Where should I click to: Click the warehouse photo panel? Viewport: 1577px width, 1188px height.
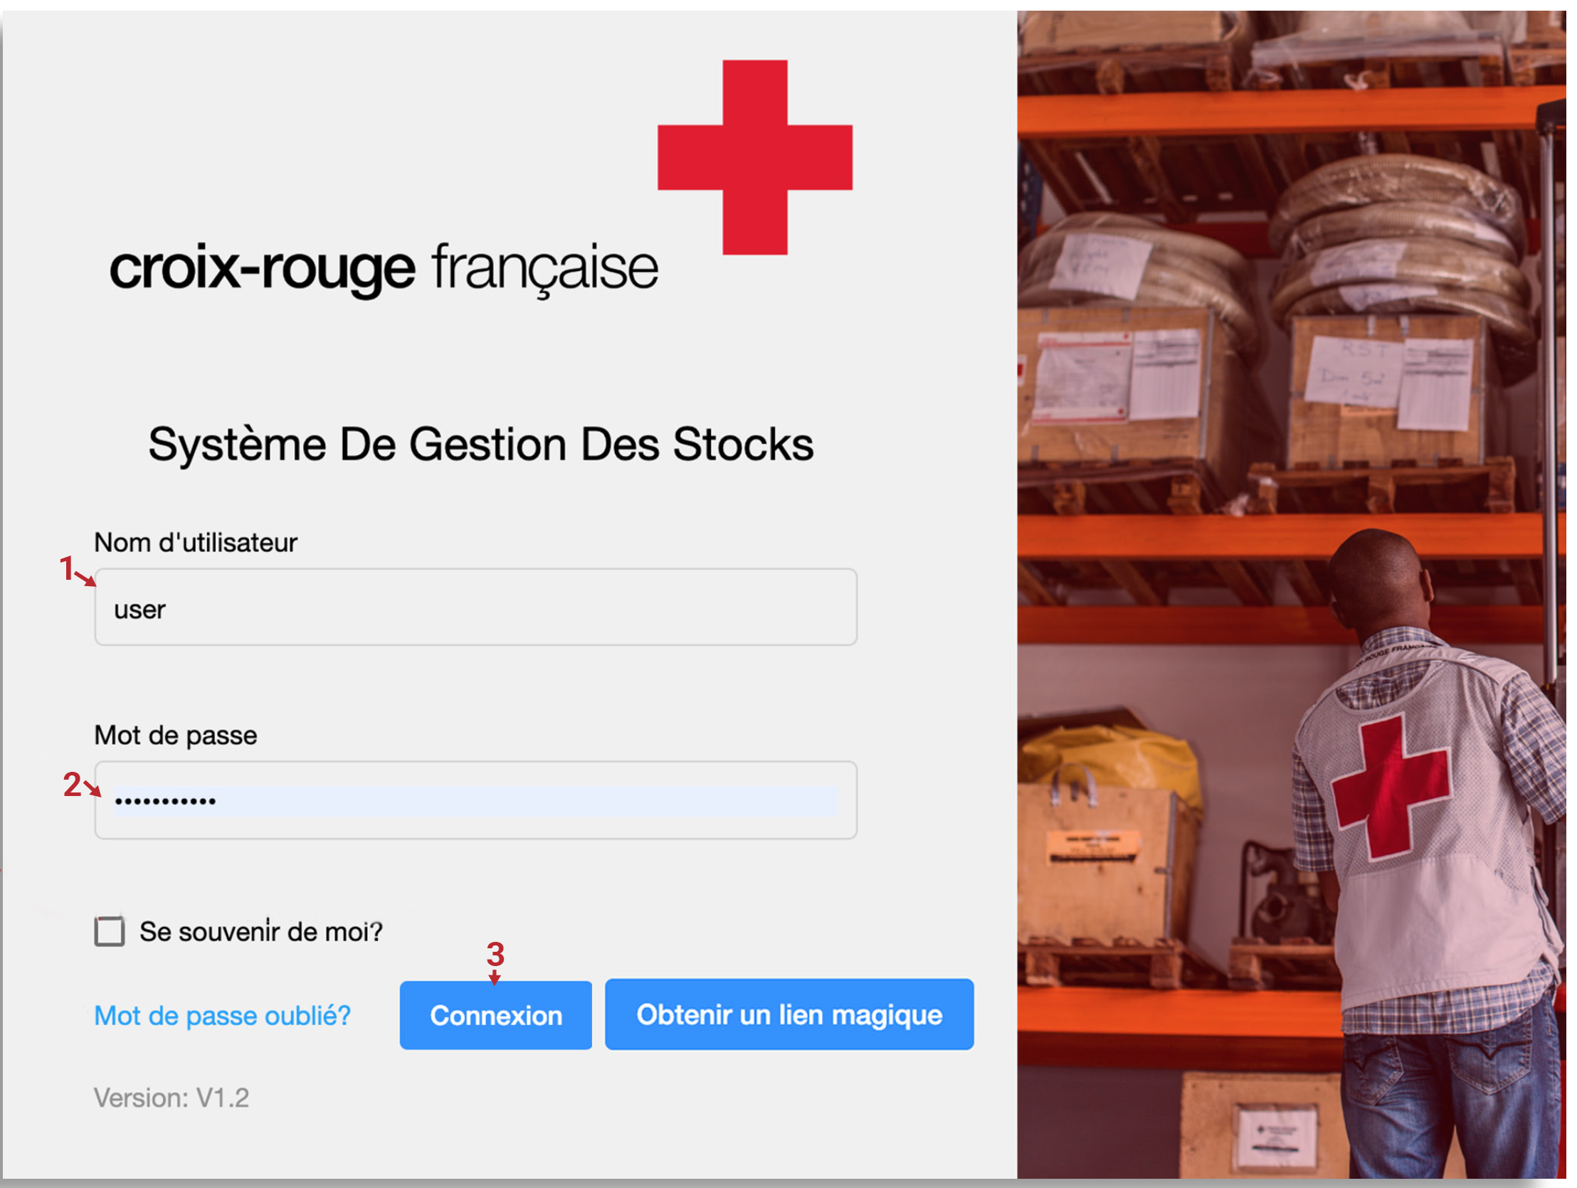[x=1291, y=595]
